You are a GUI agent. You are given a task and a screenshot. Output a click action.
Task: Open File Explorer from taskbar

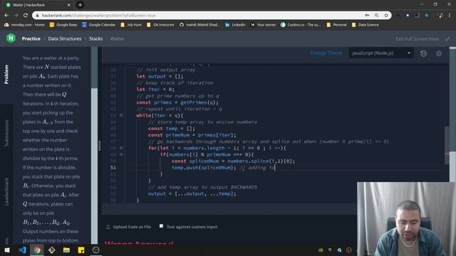click(66, 250)
